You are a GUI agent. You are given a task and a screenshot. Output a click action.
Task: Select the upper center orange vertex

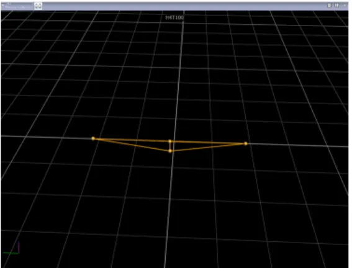pos(170,141)
